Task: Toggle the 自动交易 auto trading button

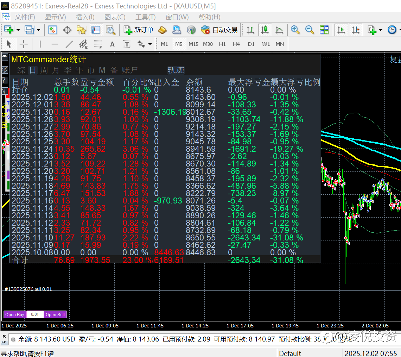Action: (219, 30)
